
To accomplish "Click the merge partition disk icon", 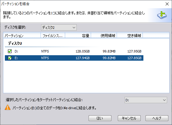I will (x=162, y=15).
